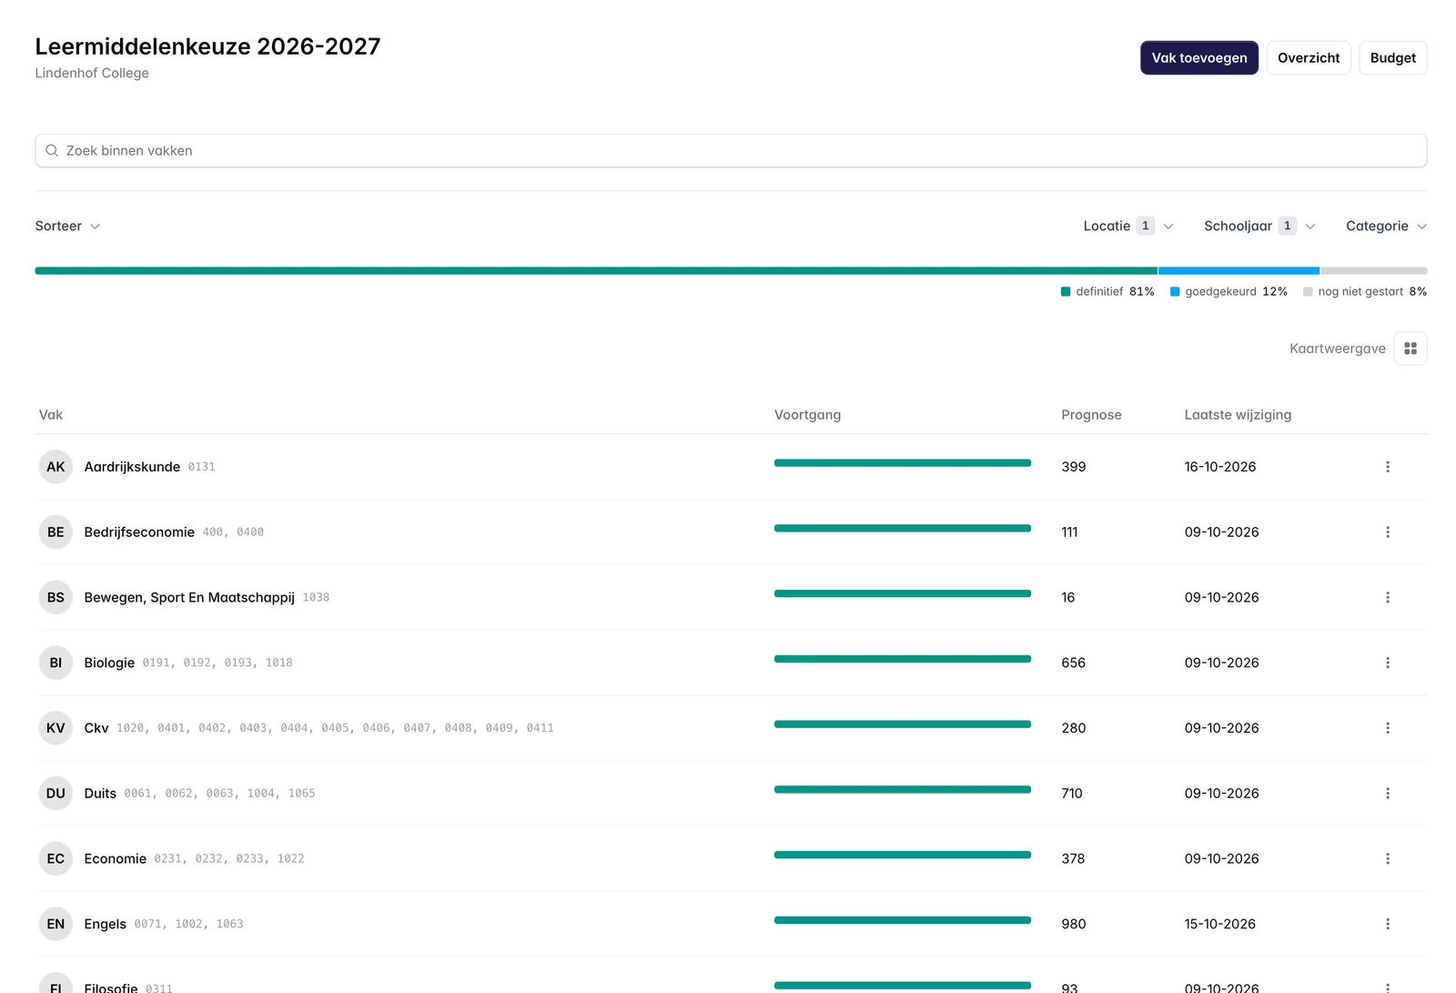Open the Locatie filter dropdown

1128,226
